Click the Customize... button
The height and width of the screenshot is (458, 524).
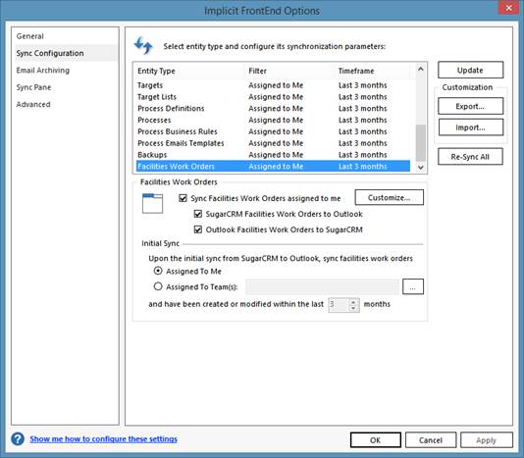click(389, 197)
